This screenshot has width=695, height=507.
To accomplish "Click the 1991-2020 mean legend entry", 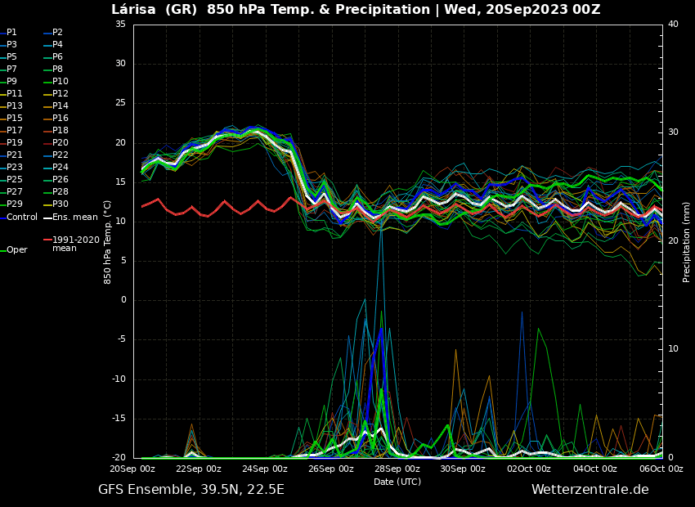I will (x=75, y=244).
